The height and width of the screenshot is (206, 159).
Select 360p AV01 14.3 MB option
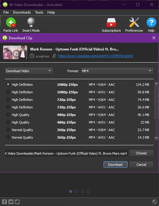[x=8, y=137]
